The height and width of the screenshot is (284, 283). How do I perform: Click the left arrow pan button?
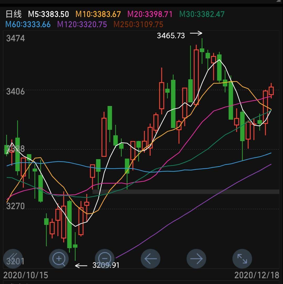point(150,259)
